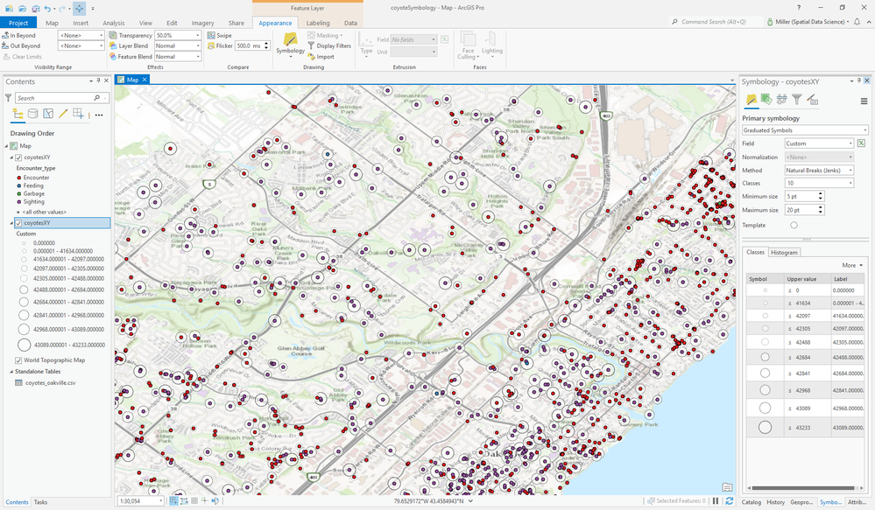Image resolution: width=875 pixels, height=510 pixels.
Task: Click the Template symbol circle swatch
Action: click(794, 225)
